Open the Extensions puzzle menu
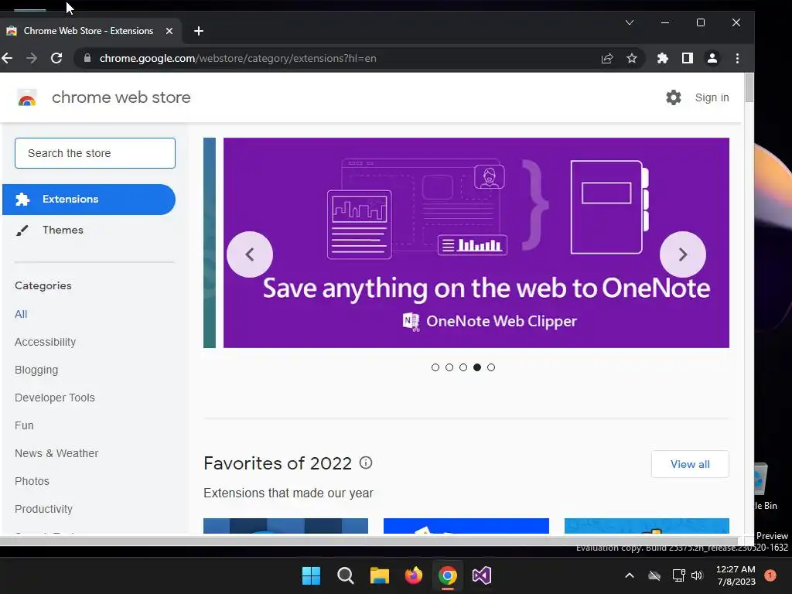This screenshot has width=792, height=594. pos(663,58)
